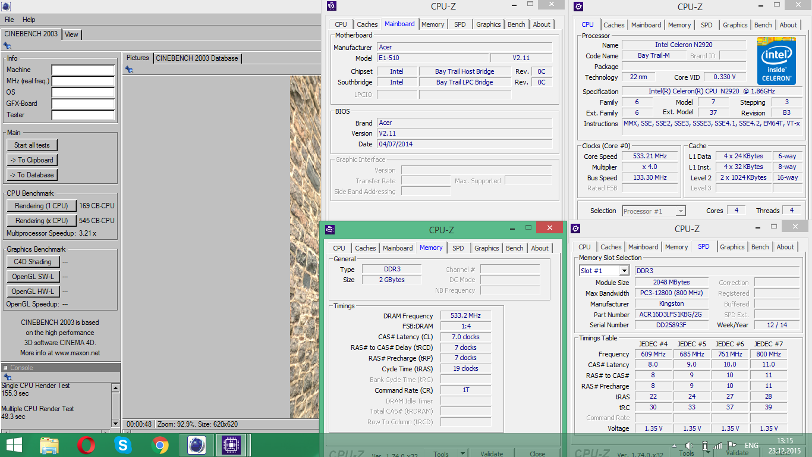The image size is (812, 457).
Task: Open Memory tab in SPD CPU-Z window
Action: [x=676, y=247]
